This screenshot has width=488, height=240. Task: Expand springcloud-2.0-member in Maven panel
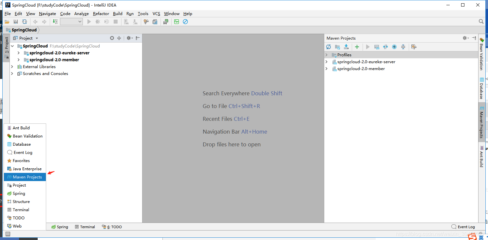tap(327, 68)
